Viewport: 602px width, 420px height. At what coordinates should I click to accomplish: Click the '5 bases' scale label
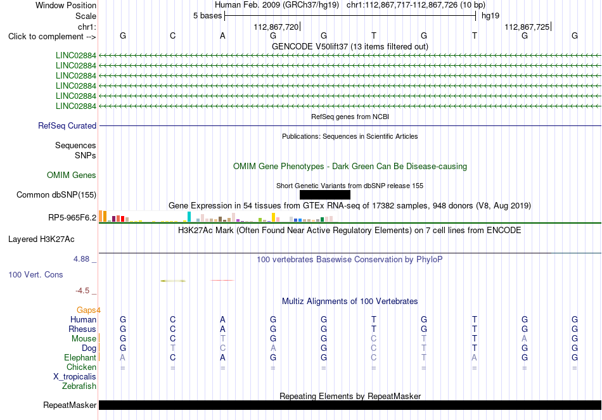(207, 16)
